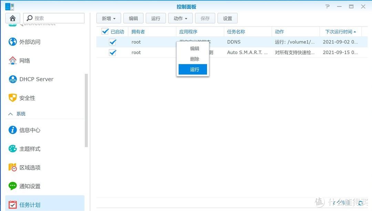Collapse the 系统 section
372x211 pixels.
(x=11, y=114)
